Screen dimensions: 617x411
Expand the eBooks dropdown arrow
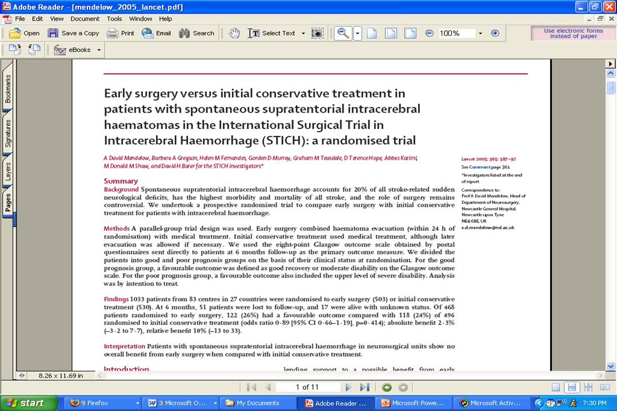pyautogui.click(x=99, y=50)
